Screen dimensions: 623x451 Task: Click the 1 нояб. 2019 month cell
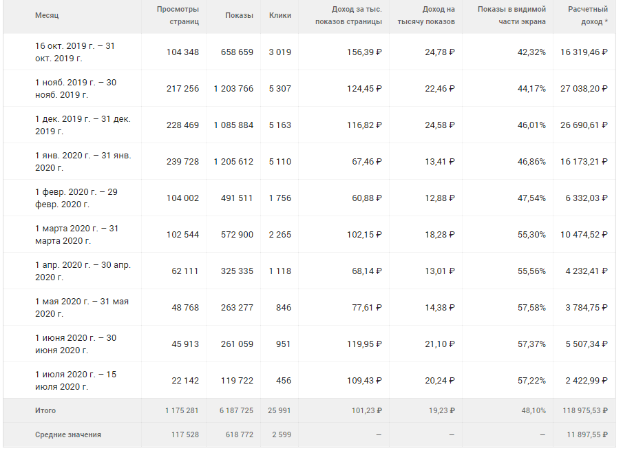76,88
